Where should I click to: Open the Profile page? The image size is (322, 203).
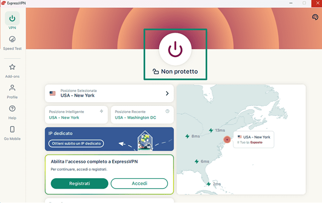[x=12, y=91]
